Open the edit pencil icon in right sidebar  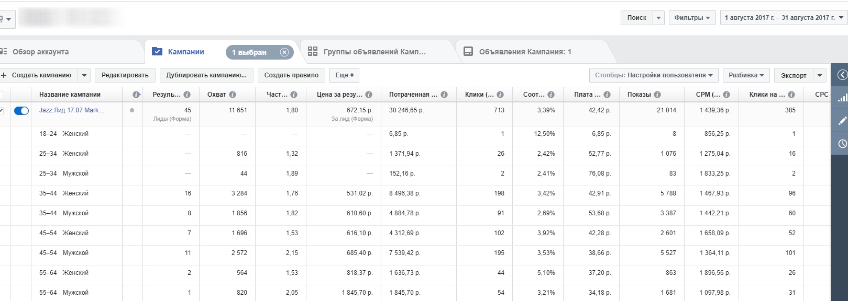coord(842,121)
